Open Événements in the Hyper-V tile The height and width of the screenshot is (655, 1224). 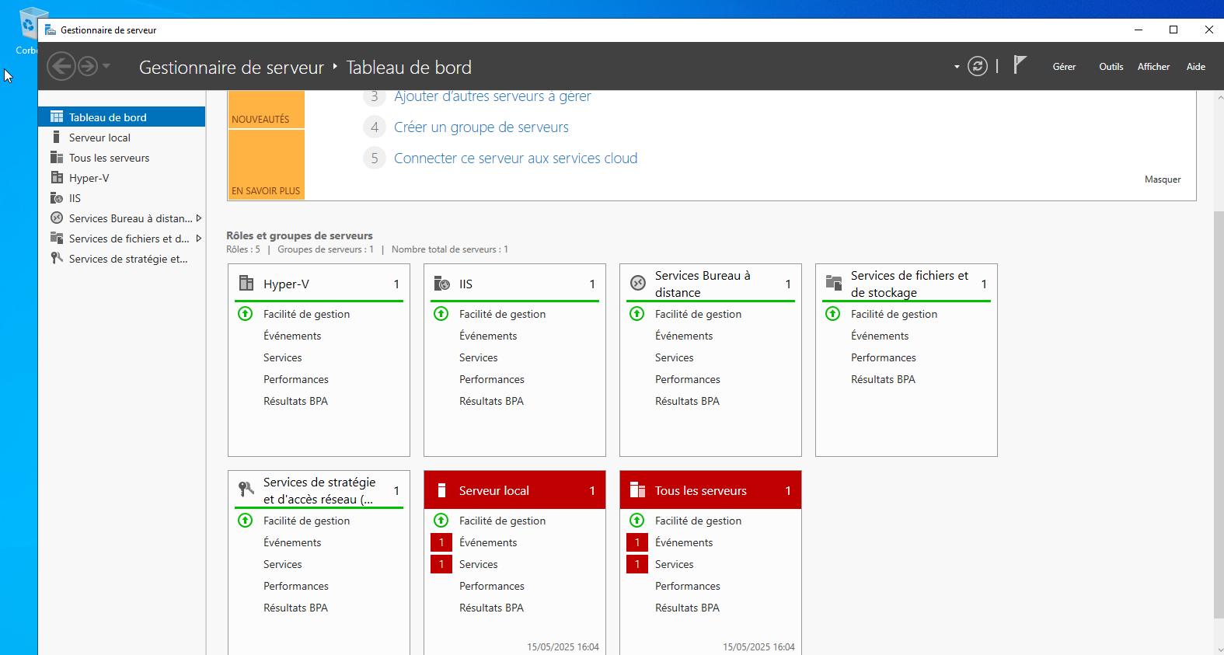click(292, 336)
